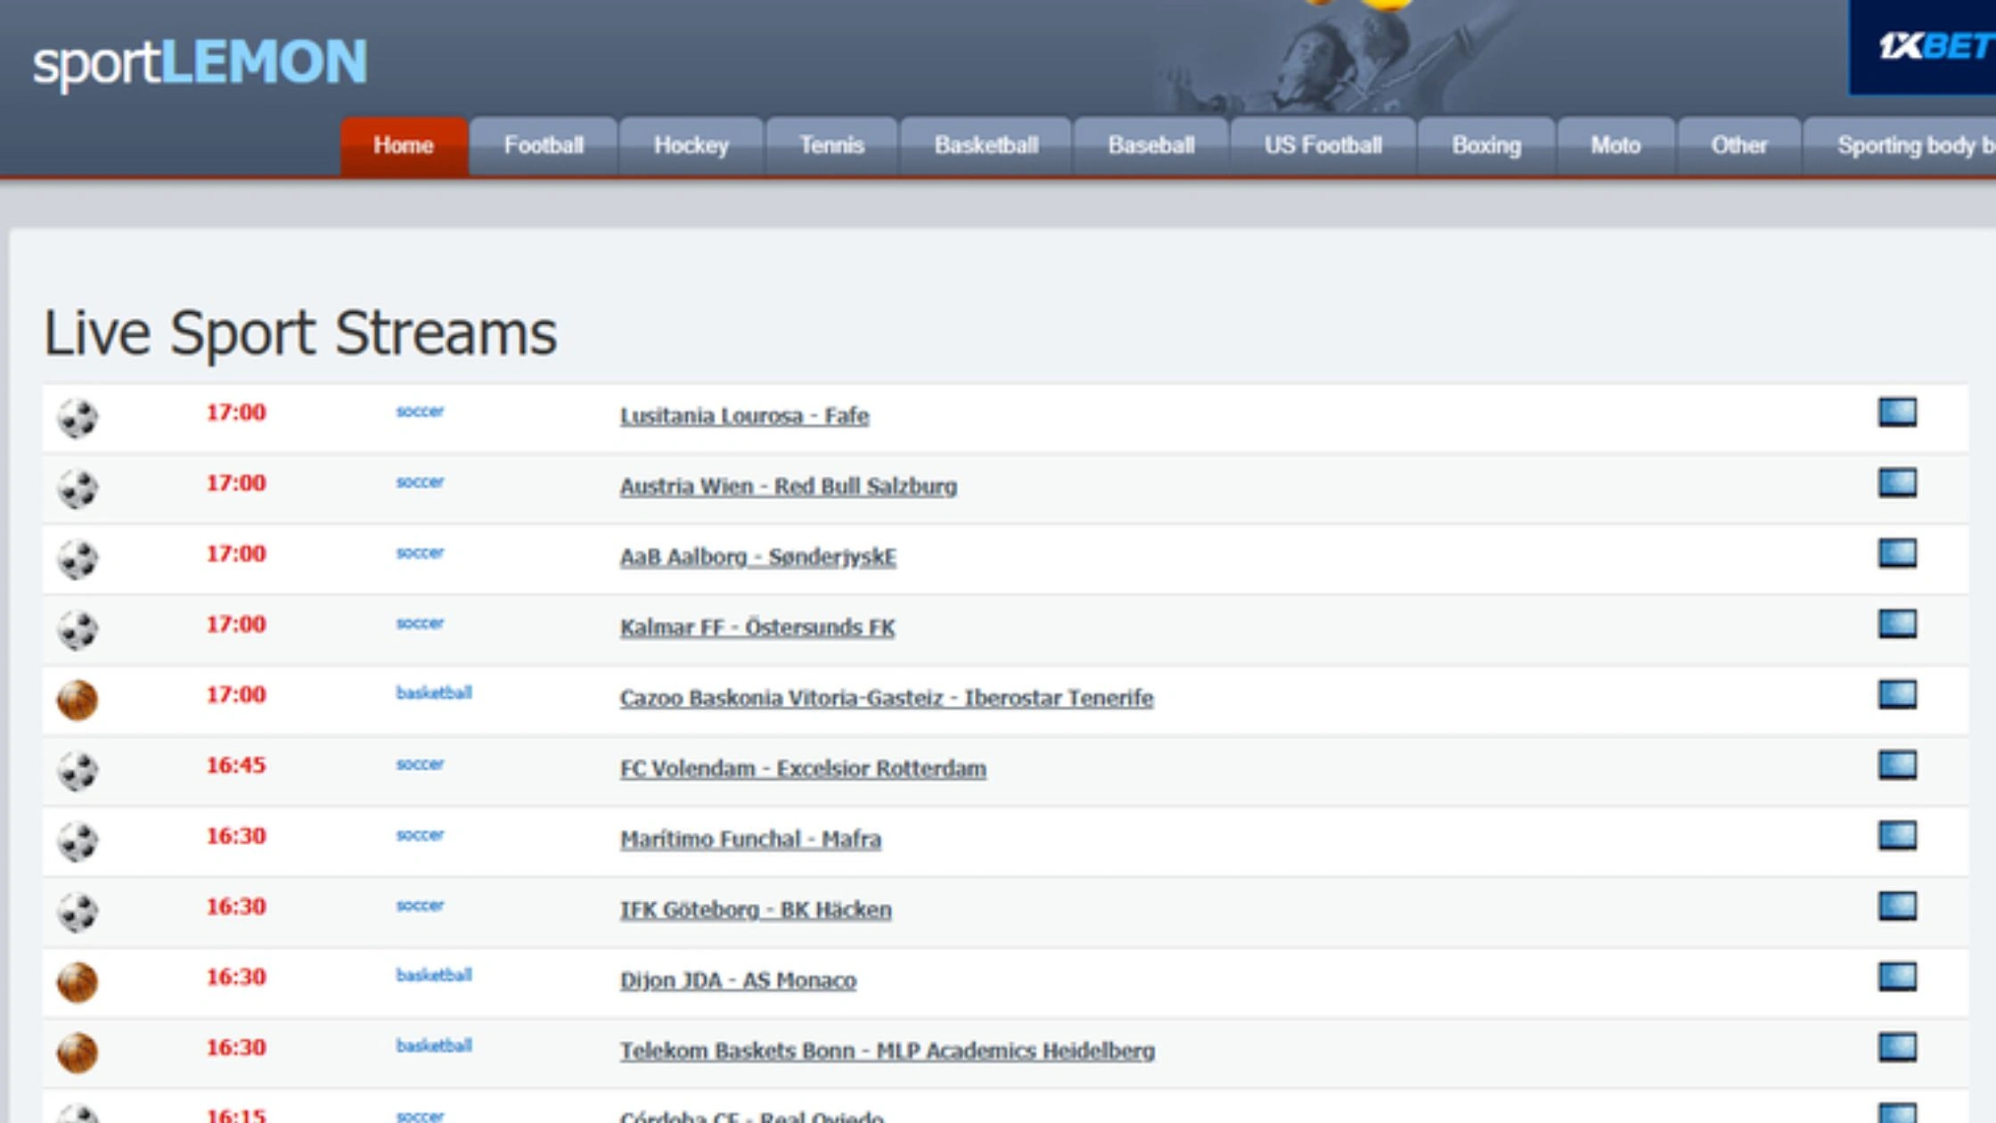Image resolution: width=1996 pixels, height=1123 pixels.
Task: Switch to the Football tab
Action: pyautogui.click(x=543, y=146)
